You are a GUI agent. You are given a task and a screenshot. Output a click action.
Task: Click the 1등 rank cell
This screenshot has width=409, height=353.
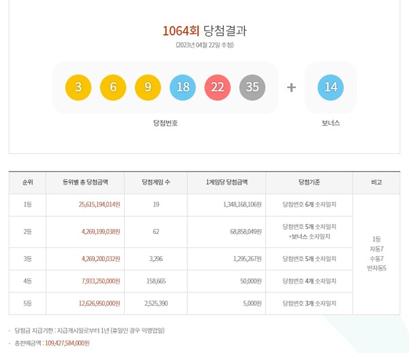click(x=28, y=204)
